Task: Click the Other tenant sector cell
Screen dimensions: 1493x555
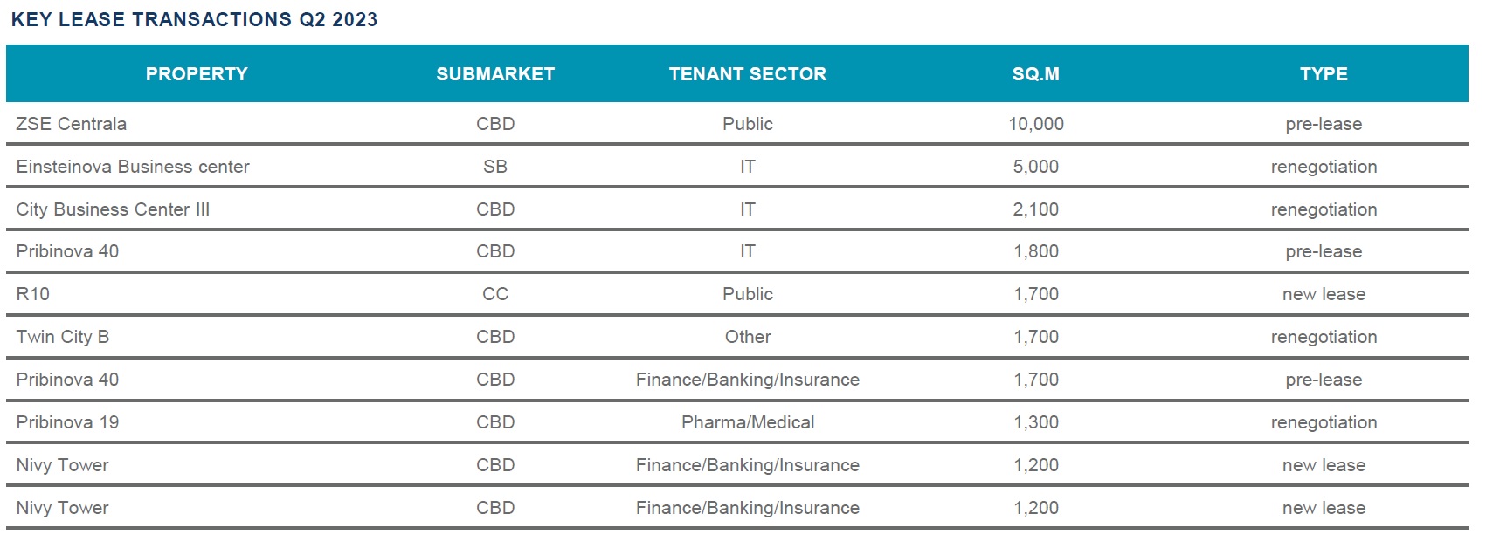Action: (748, 337)
